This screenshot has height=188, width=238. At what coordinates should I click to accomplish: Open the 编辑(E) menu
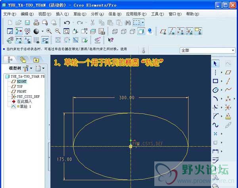point(27,14)
